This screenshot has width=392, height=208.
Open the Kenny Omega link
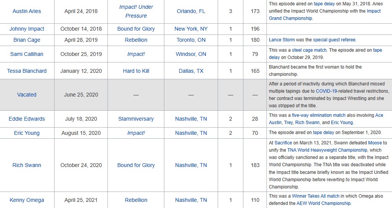point(27,200)
